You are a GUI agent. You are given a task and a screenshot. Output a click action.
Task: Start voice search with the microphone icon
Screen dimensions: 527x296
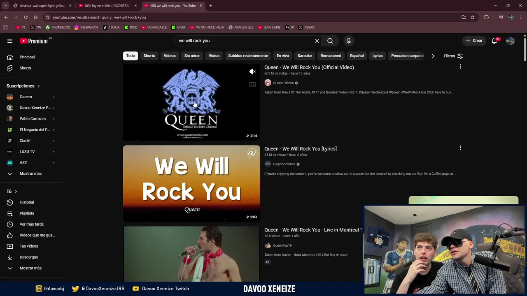(x=349, y=41)
